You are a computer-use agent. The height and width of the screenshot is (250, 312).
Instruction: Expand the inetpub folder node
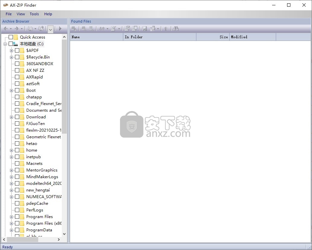11,157
